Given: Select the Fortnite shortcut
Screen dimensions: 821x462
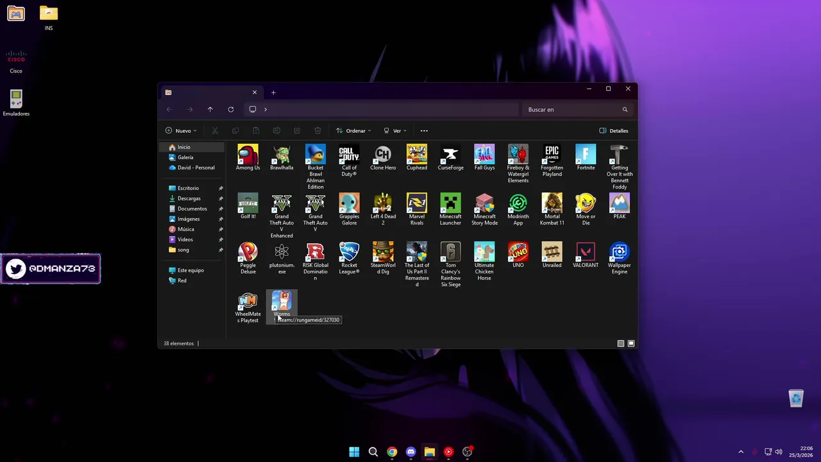Looking at the screenshot, I should [x=586, y=158].
